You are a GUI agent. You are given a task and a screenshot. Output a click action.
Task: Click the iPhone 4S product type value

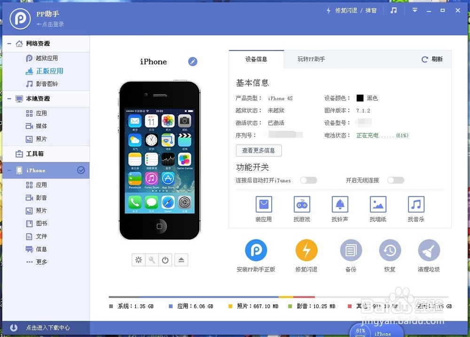[280, 98]
